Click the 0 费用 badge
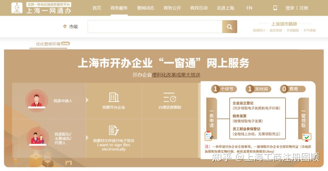The height and width of the screenshot is (171, 328). point(292,89)
